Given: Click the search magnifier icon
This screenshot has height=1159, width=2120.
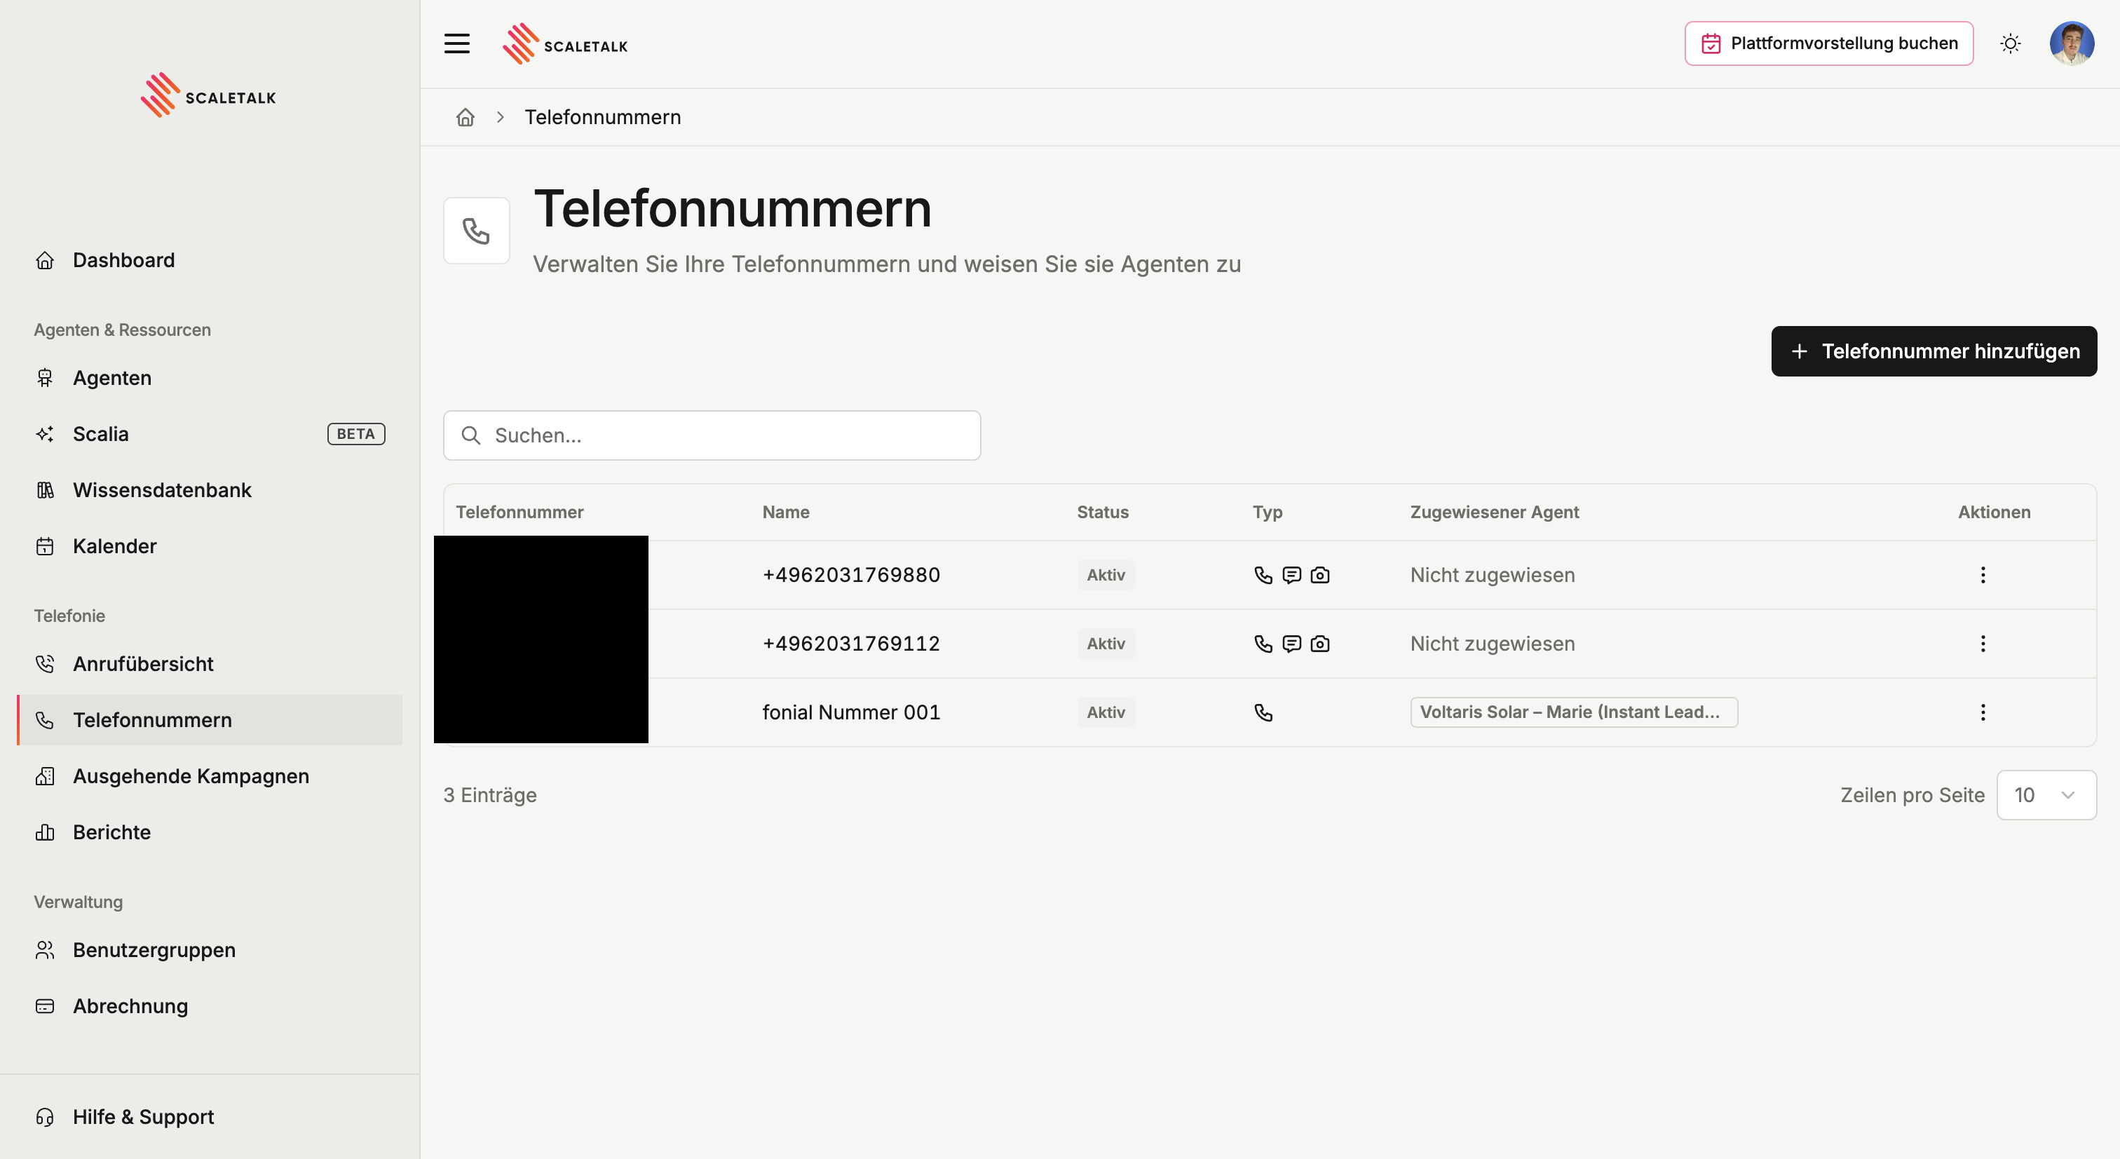Looking at the screenshot, I should (470, 435).
